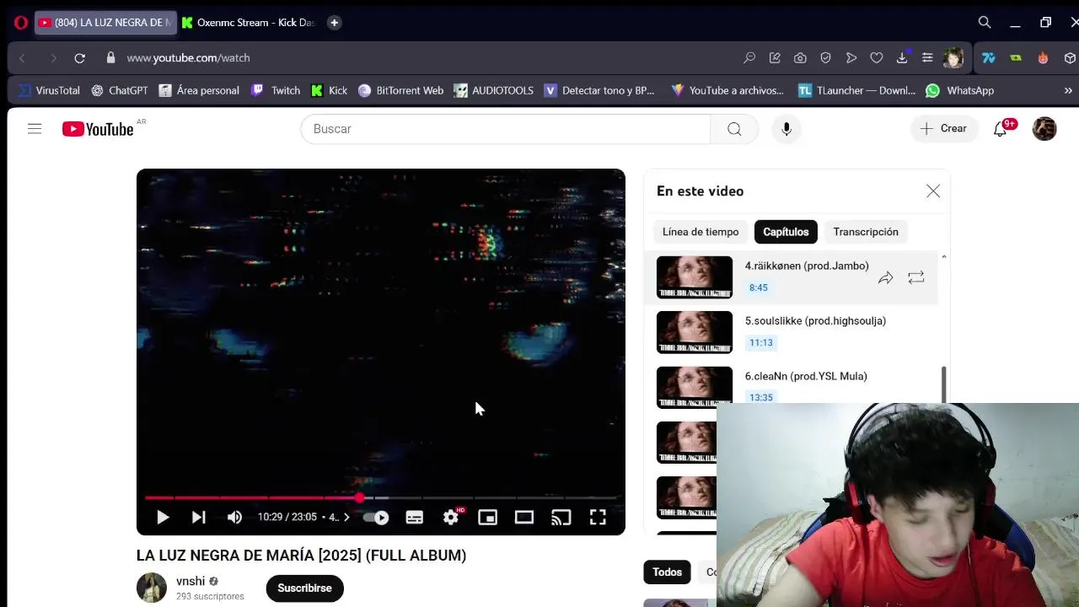
Task: Select the LA LUZ NEGRA YouTube tab
Action: pyautogui.click(x=105, y=23)
